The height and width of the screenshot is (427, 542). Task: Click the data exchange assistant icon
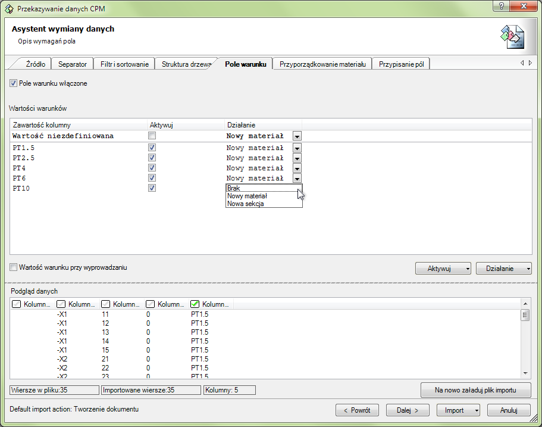(512, 37)
